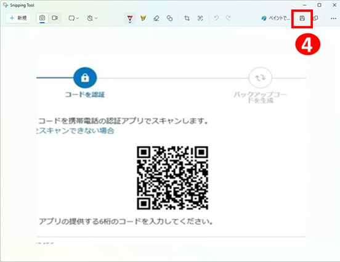Click the バックアップコードを生成 step label
The image size is (340, 262).
tap(260, 97)
